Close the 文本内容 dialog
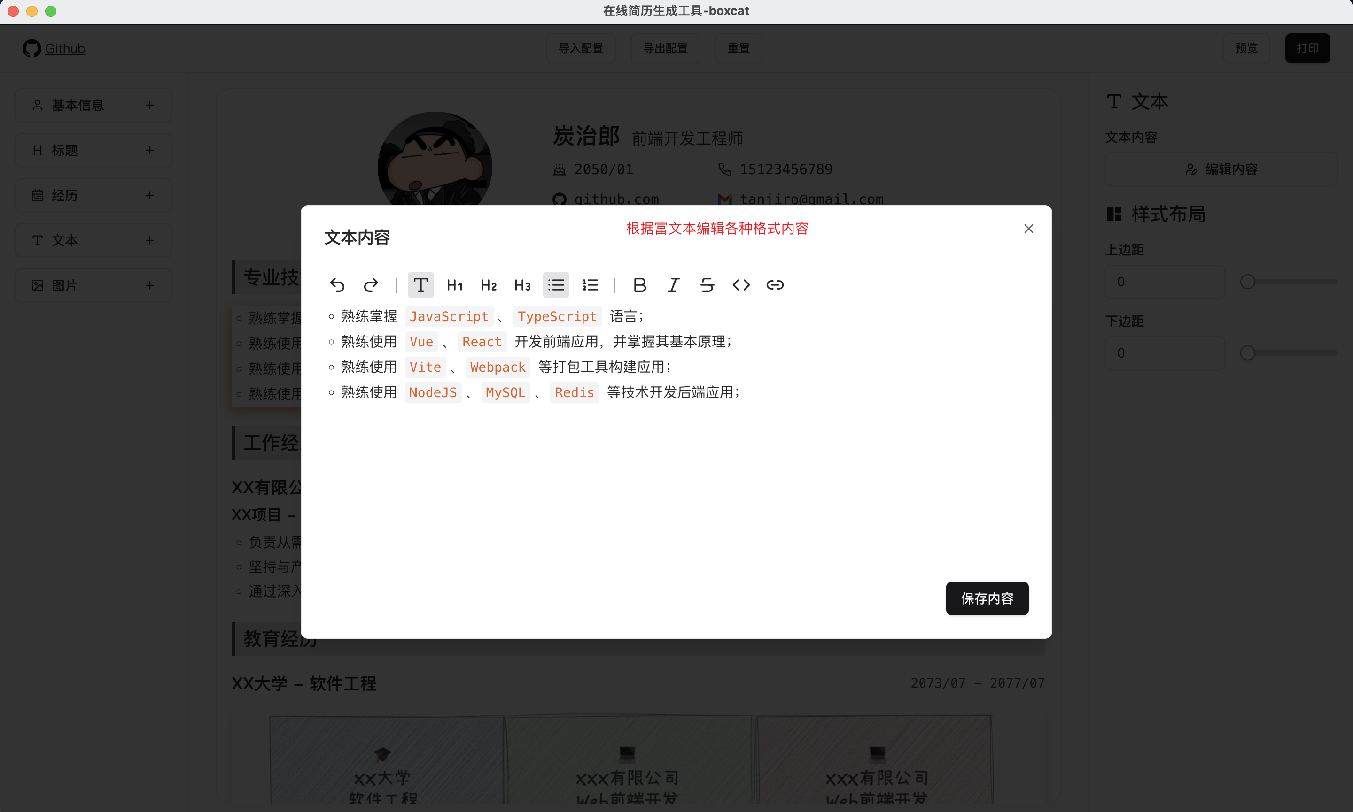1353x812 pixels. click(1029, 229)
